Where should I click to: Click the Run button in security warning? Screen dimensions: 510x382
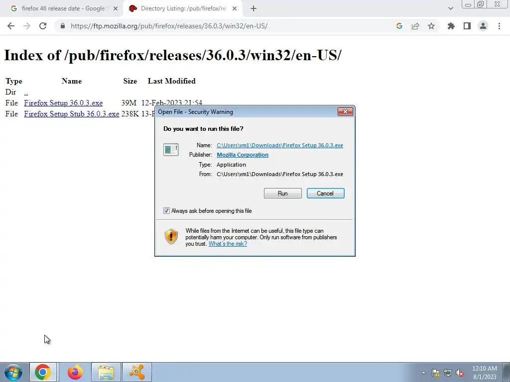click(283, 193)
